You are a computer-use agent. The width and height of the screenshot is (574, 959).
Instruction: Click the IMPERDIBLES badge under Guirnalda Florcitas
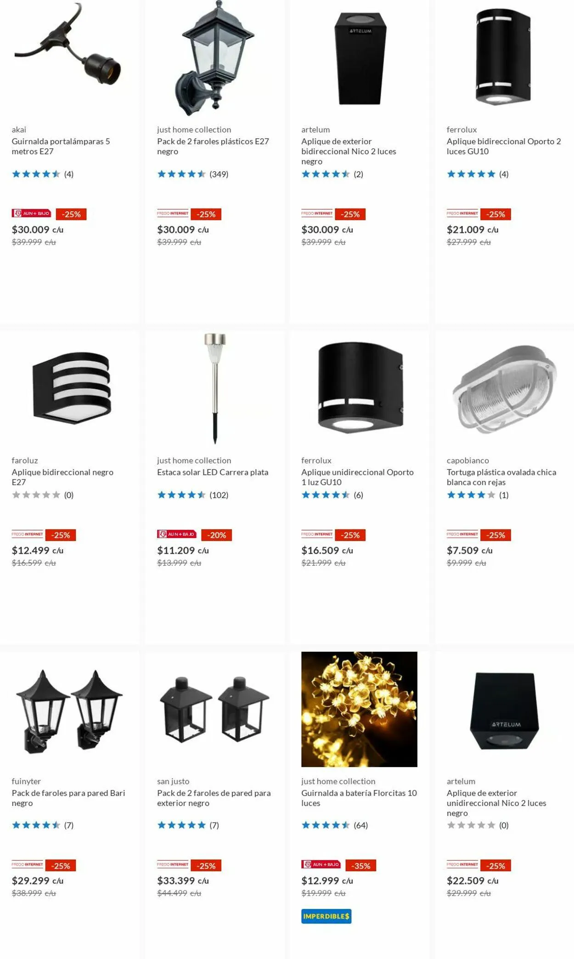click(x=326, y=916)
